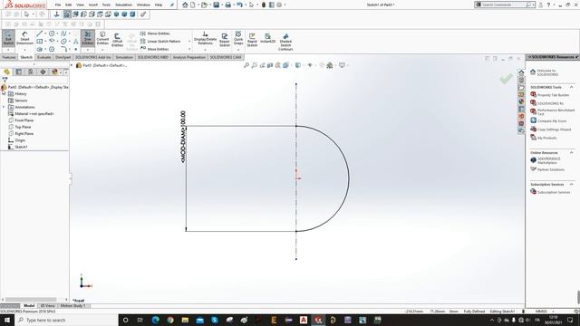
Task: Open the DisplayManager tab
Action: click(x=54, y=72)
